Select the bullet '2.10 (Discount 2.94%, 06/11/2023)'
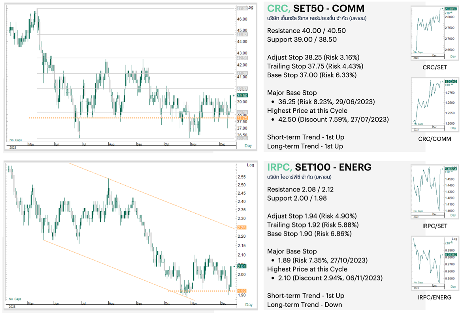This screenshot has width=464, height=313. tap(330, 278)
